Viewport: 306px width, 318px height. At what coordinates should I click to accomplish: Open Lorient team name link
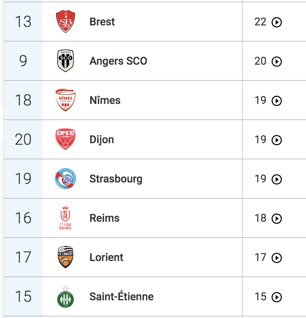106,257
